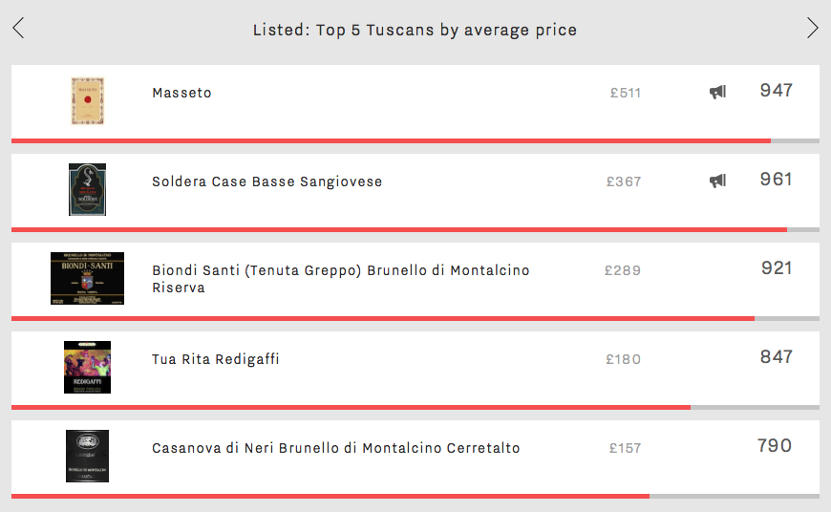Open the Redigaffi label thumbnail

point(88,368)
